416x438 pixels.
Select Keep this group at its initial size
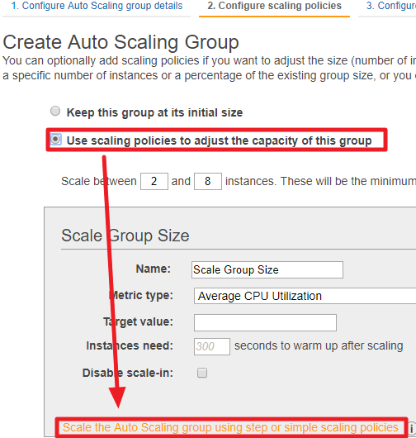[x=55, y=111]
